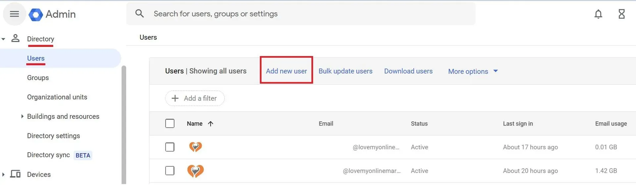
Task: Focus the search users, groups or settings field
Action: (301, 14)
